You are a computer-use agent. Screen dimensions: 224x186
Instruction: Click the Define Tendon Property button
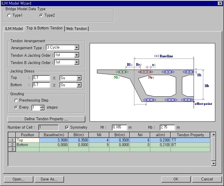click(x=46, y=119)
